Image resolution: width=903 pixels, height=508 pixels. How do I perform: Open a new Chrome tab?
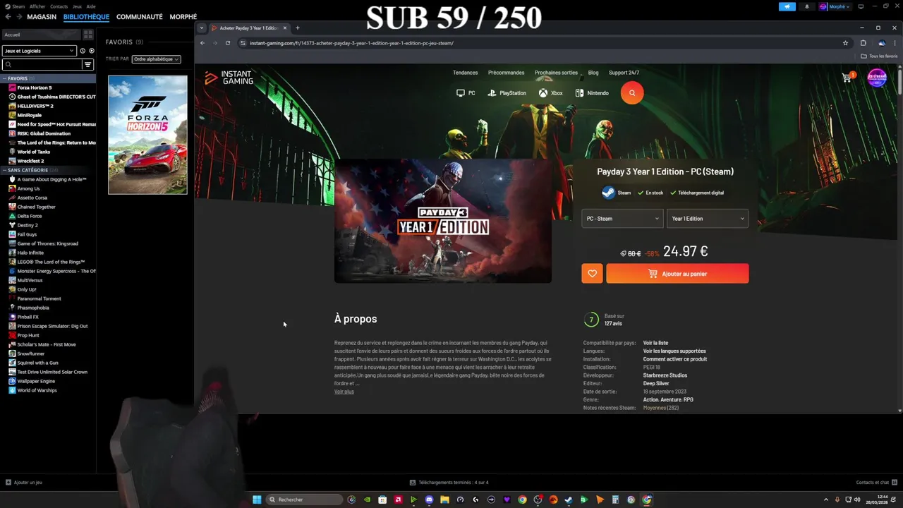pyautogui.click(x=297, y=28)
